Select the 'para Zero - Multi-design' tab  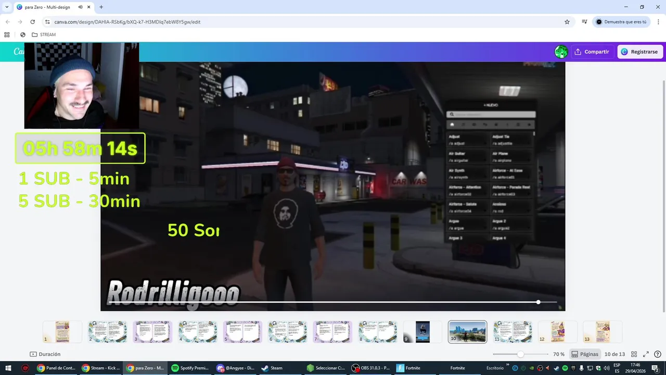(54, 7)
